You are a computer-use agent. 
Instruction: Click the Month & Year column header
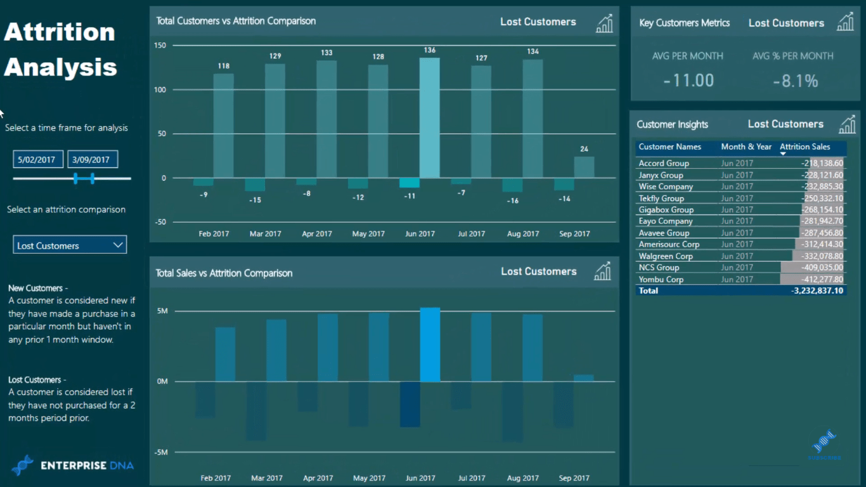(x=746, y=146)
